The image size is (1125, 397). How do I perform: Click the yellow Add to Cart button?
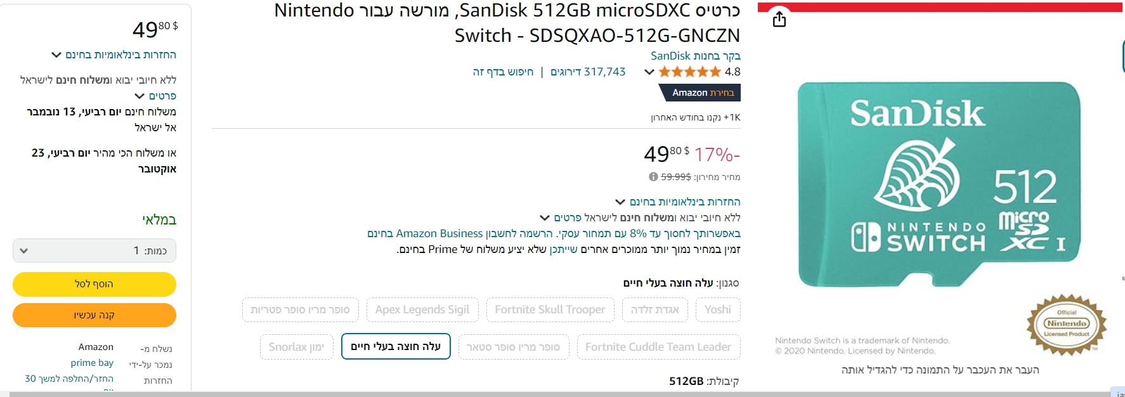(x=94, y=284)
